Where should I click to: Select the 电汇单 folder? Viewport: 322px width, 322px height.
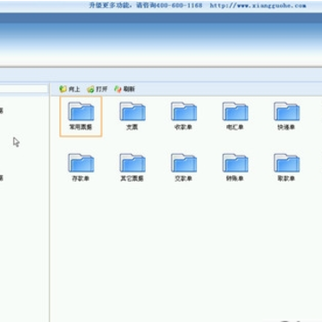pos(235,116)
